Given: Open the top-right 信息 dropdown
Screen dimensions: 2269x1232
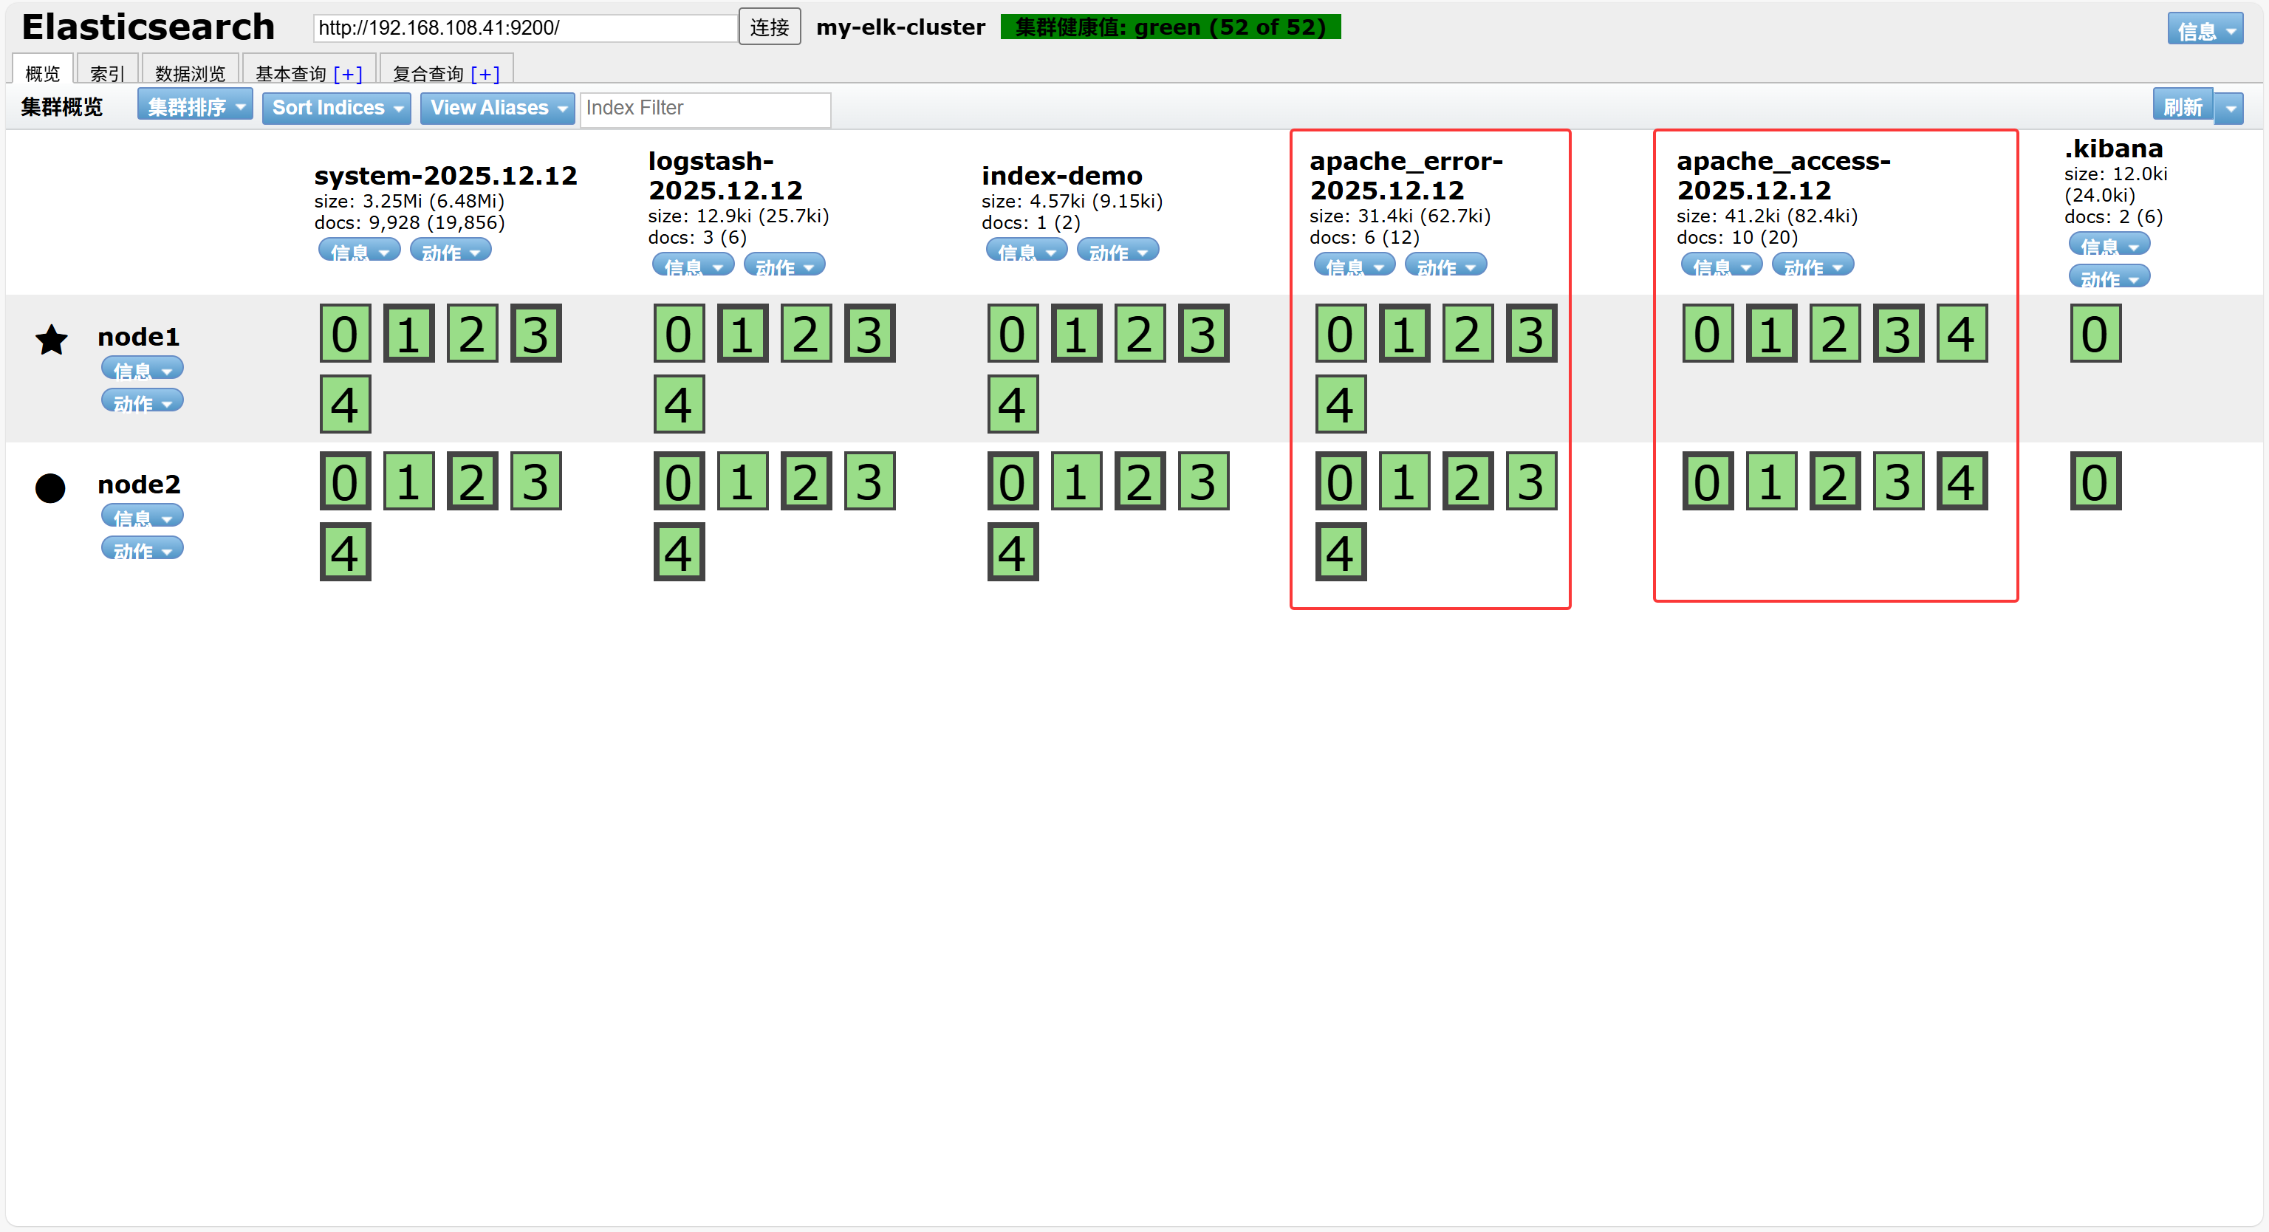Looking at the screenshot, I should tap(2205, 29).
